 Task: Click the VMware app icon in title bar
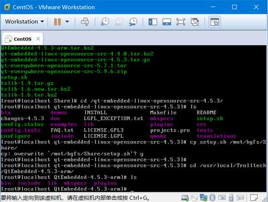(x=7, y=7)
